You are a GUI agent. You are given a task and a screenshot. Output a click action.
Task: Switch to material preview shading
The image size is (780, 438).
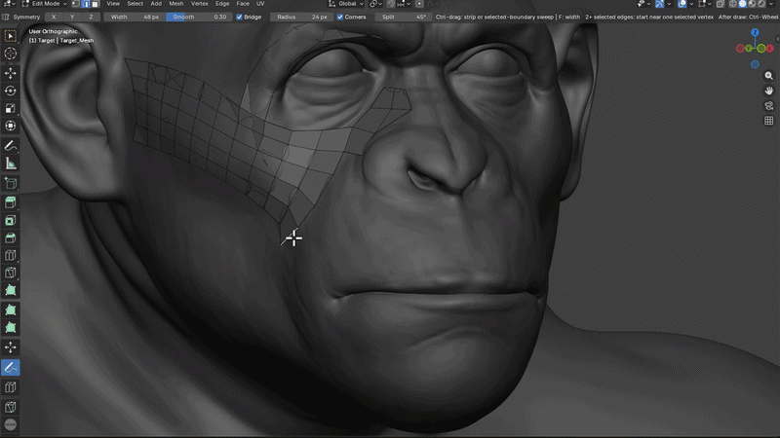pyautogui.click(x=752, y=4)
